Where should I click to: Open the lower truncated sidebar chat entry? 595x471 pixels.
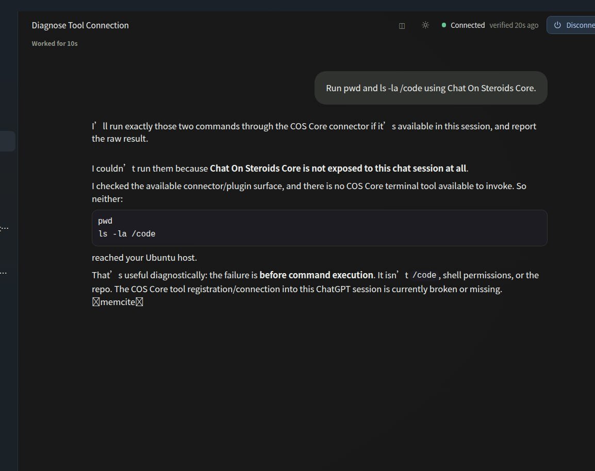pyautogui.click(x=4, y=273)
